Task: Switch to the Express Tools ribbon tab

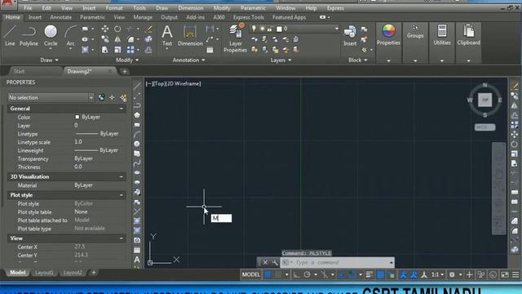Action: coord(248,17)
